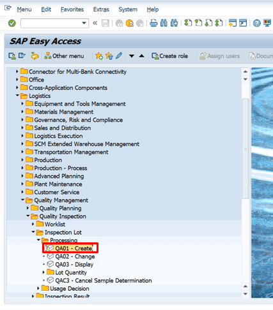Click Customize Local Layout monitor icon
The width and height of the screenshot is (273, 310).
tap(267, 23)
